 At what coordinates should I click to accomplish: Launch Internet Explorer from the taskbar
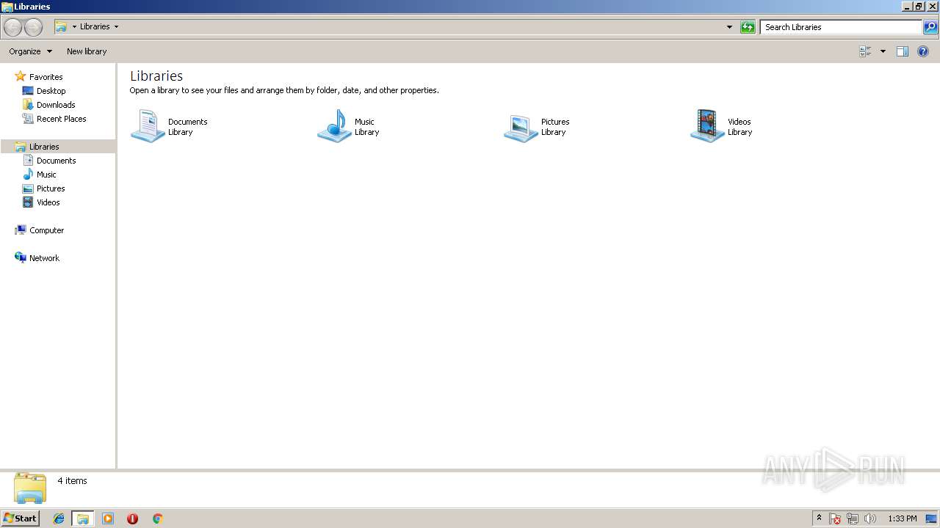click(x=59, y=518)
